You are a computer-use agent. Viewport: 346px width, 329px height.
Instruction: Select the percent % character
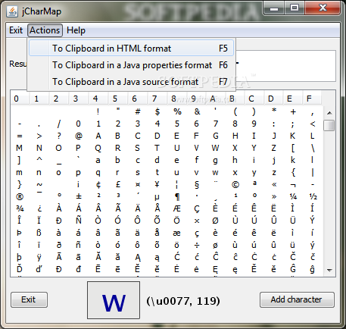[x=177, y=111]
